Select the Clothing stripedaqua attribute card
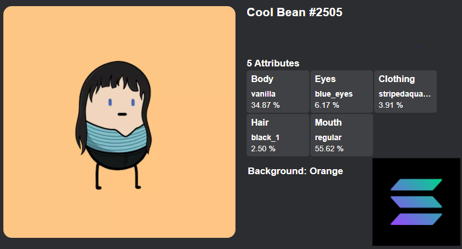The width and height of the screenshot is (462, 249). tap(406, 92)
